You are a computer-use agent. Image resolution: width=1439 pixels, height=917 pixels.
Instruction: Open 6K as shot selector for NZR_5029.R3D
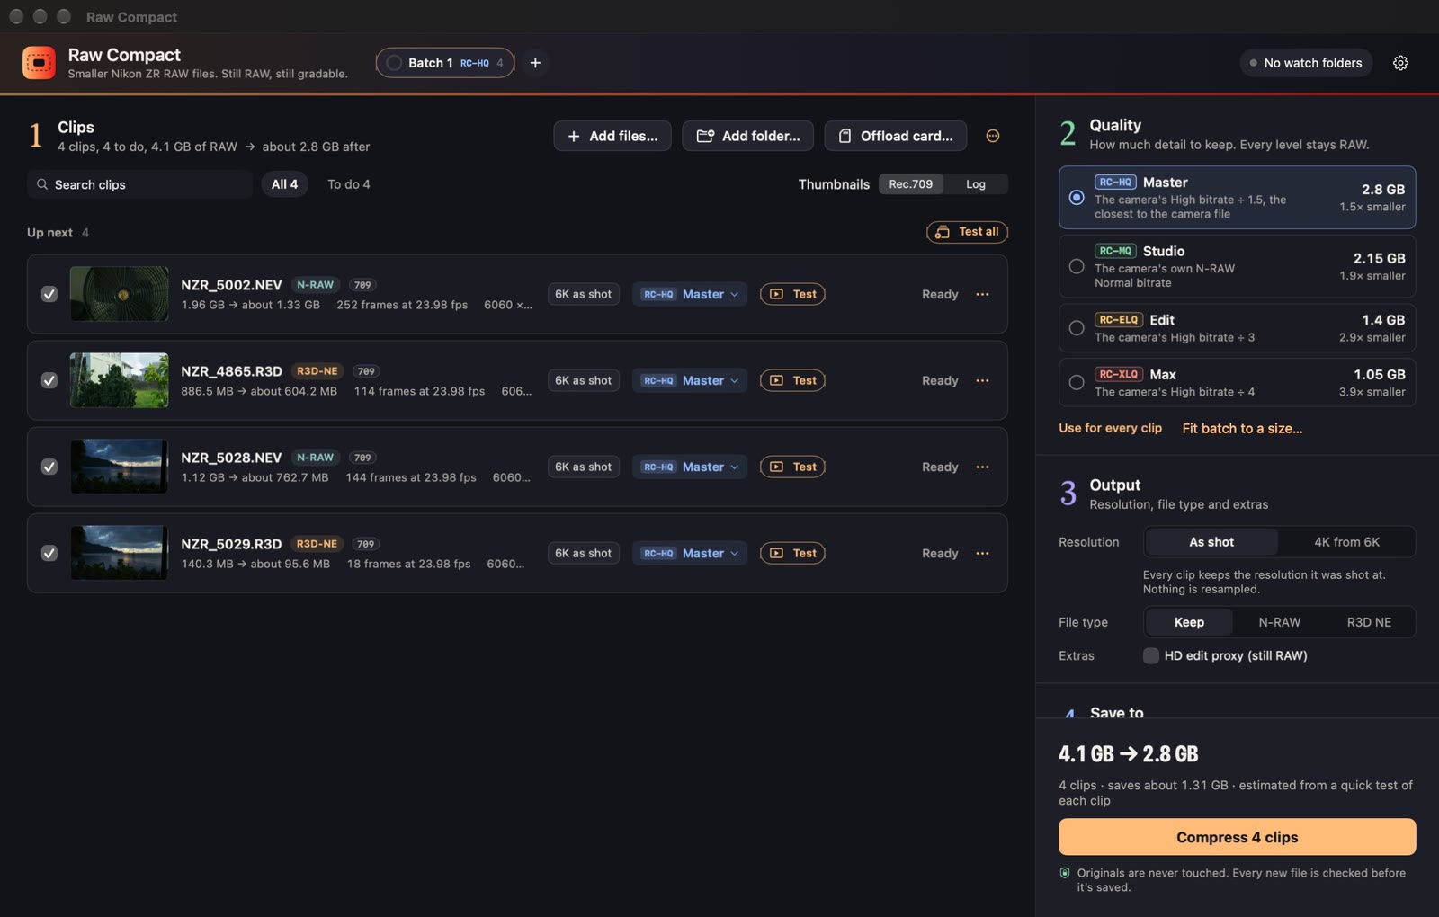[x=583, y=553]
